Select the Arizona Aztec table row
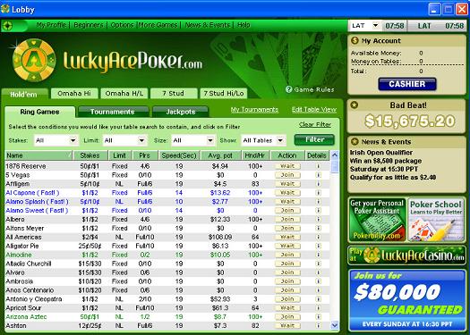 tap(167, 317)
